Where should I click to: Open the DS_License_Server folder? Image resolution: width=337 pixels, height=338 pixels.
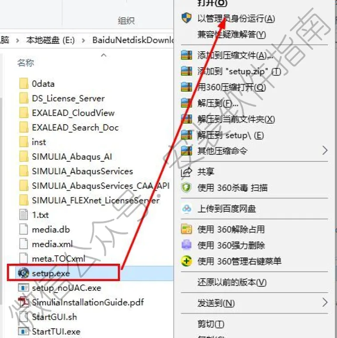point(68,98)
